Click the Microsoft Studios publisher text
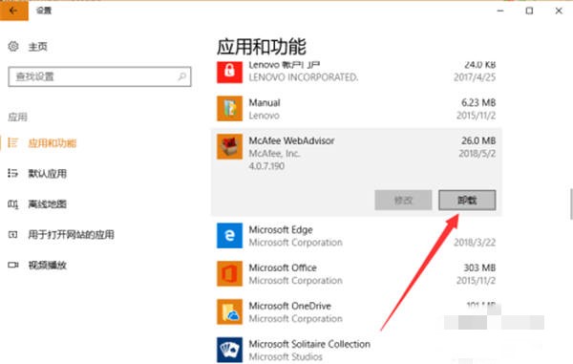Screen dimensions: 573x364 click(x=286, y=356)
